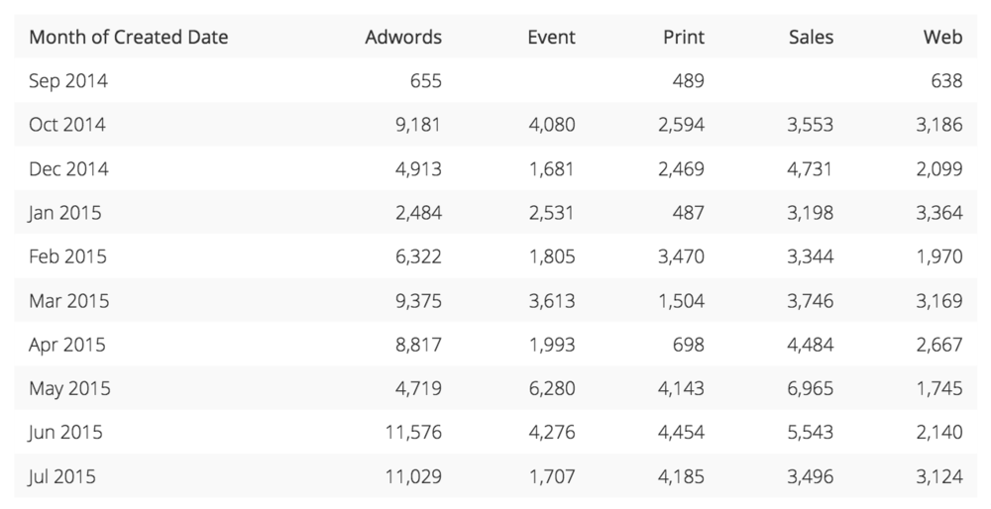Viewport: 991px width, 509px height.
Task: Click the 6,965 Sales cell
Action: tap(811, 388)
